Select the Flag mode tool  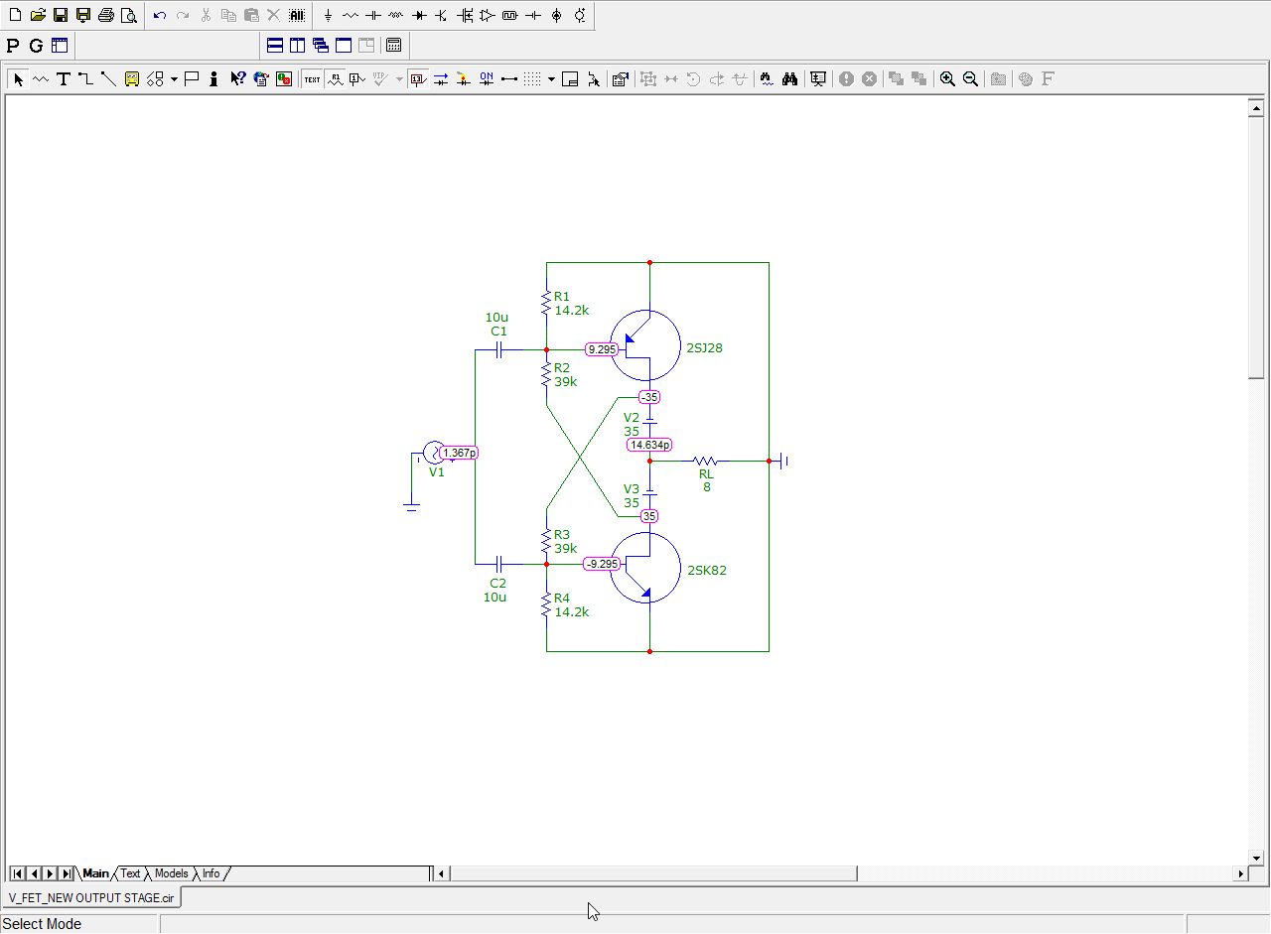[x=192, y=79]
